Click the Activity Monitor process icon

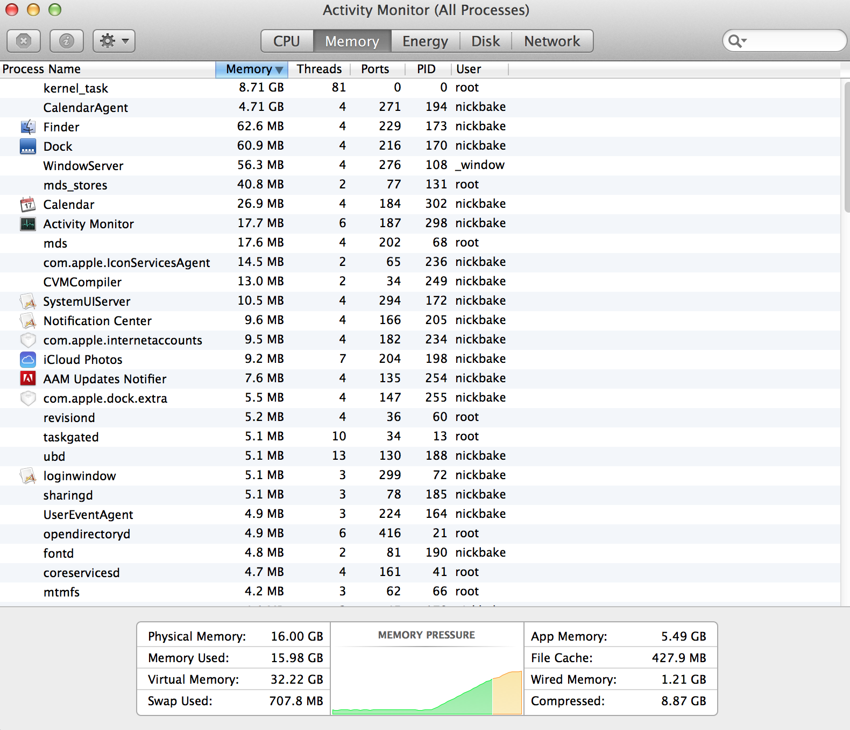point(28,224)
